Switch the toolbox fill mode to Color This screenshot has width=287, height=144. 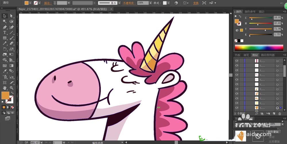tap(4, 107)
